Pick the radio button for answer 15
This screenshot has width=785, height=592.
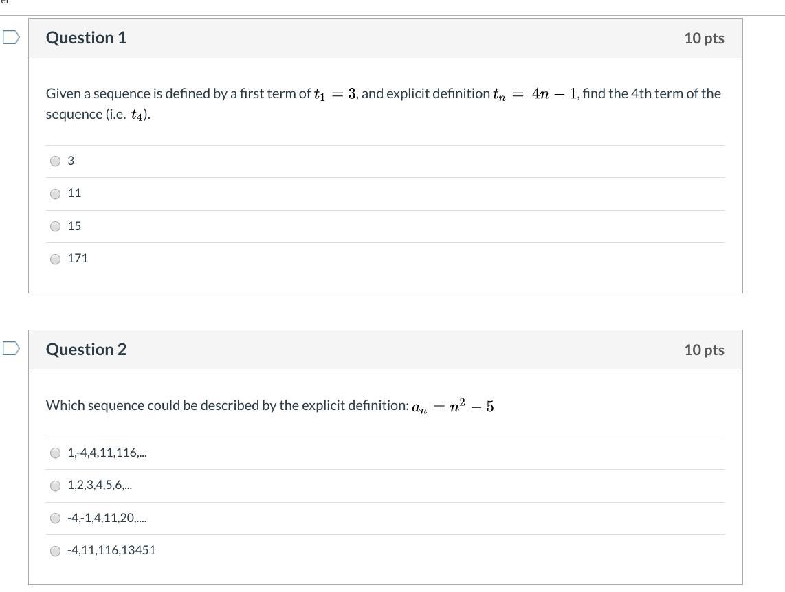(56, 226)
